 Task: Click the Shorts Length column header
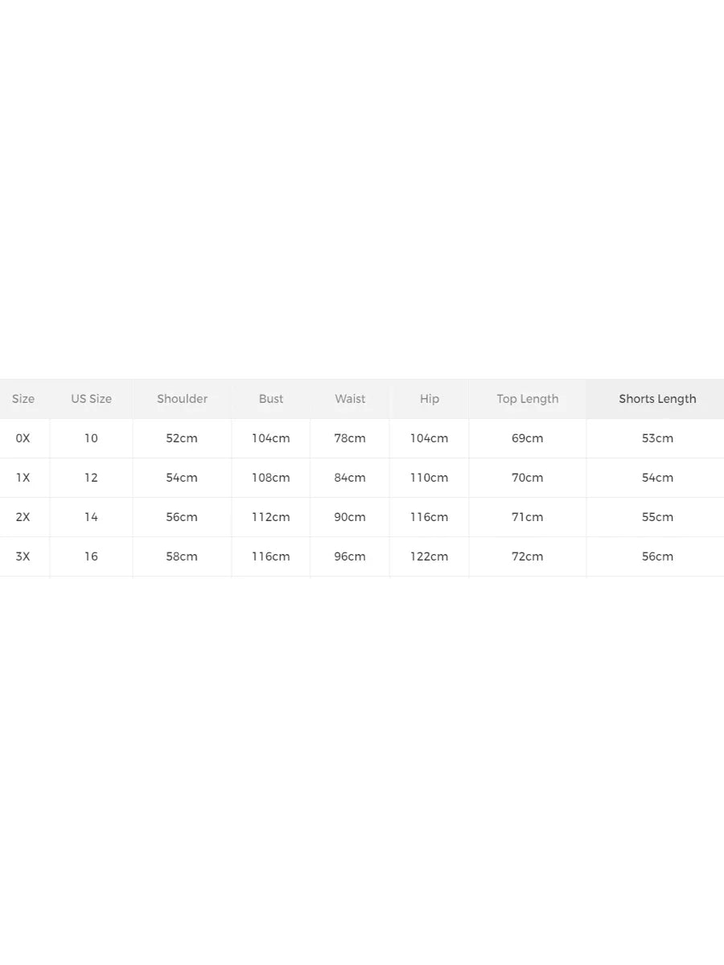click(x=657, y=399)
